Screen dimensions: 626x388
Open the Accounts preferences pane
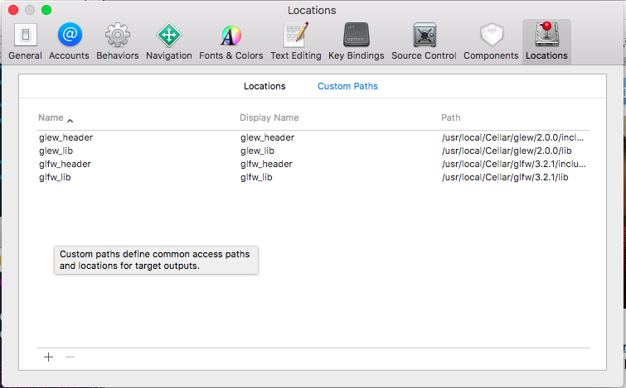click(69, 42)
